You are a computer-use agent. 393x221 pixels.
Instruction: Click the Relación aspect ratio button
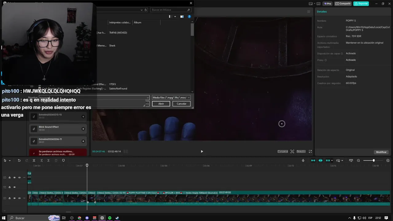click(x=301, y=151)
